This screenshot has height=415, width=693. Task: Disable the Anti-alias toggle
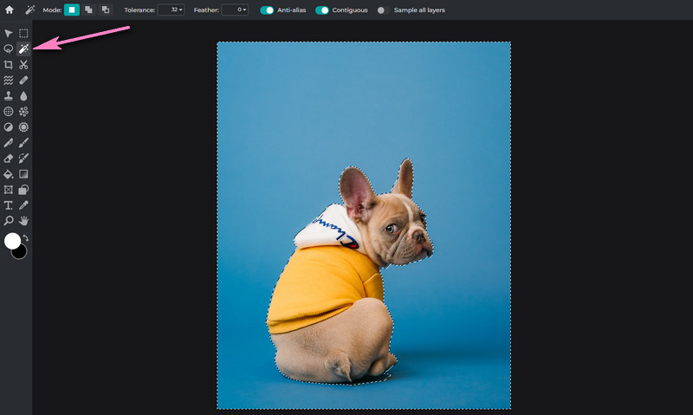[x=267, y=10]
